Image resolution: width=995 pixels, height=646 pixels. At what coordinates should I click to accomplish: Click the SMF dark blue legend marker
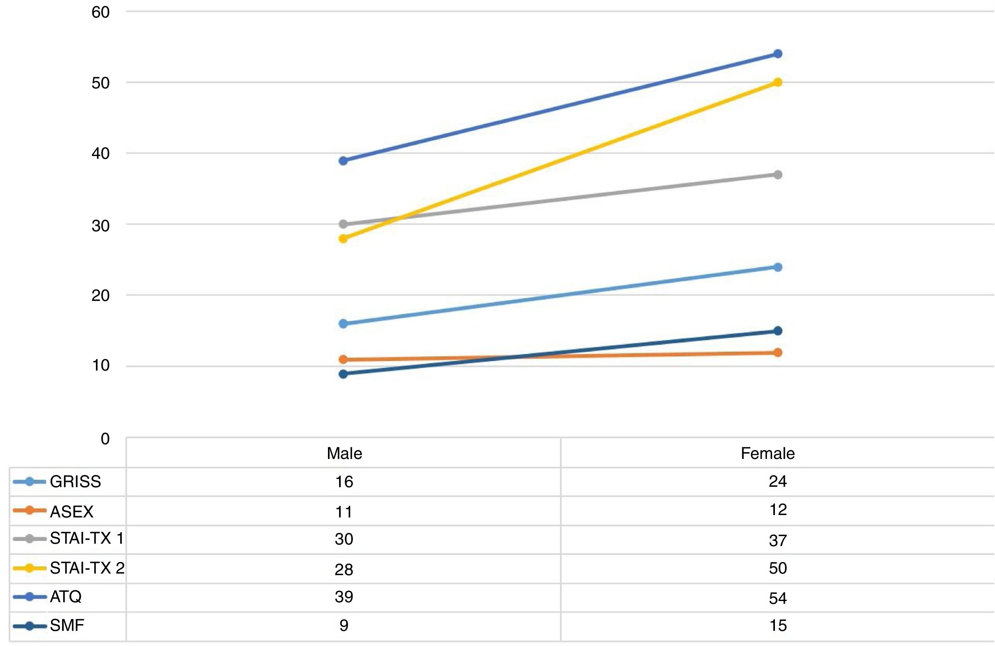[x=29, y=626]
